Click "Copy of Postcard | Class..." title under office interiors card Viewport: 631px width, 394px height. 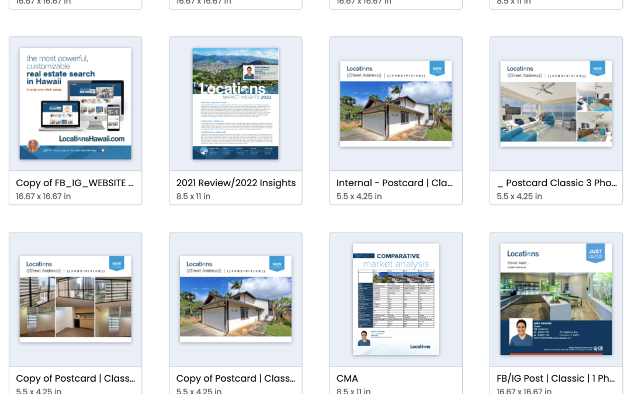(75, 378)
